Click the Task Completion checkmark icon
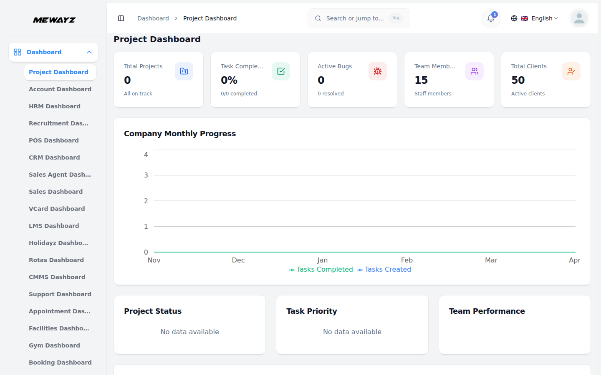Screen dimensions: 601x375 pyautogui.click(x=280, y=71)
